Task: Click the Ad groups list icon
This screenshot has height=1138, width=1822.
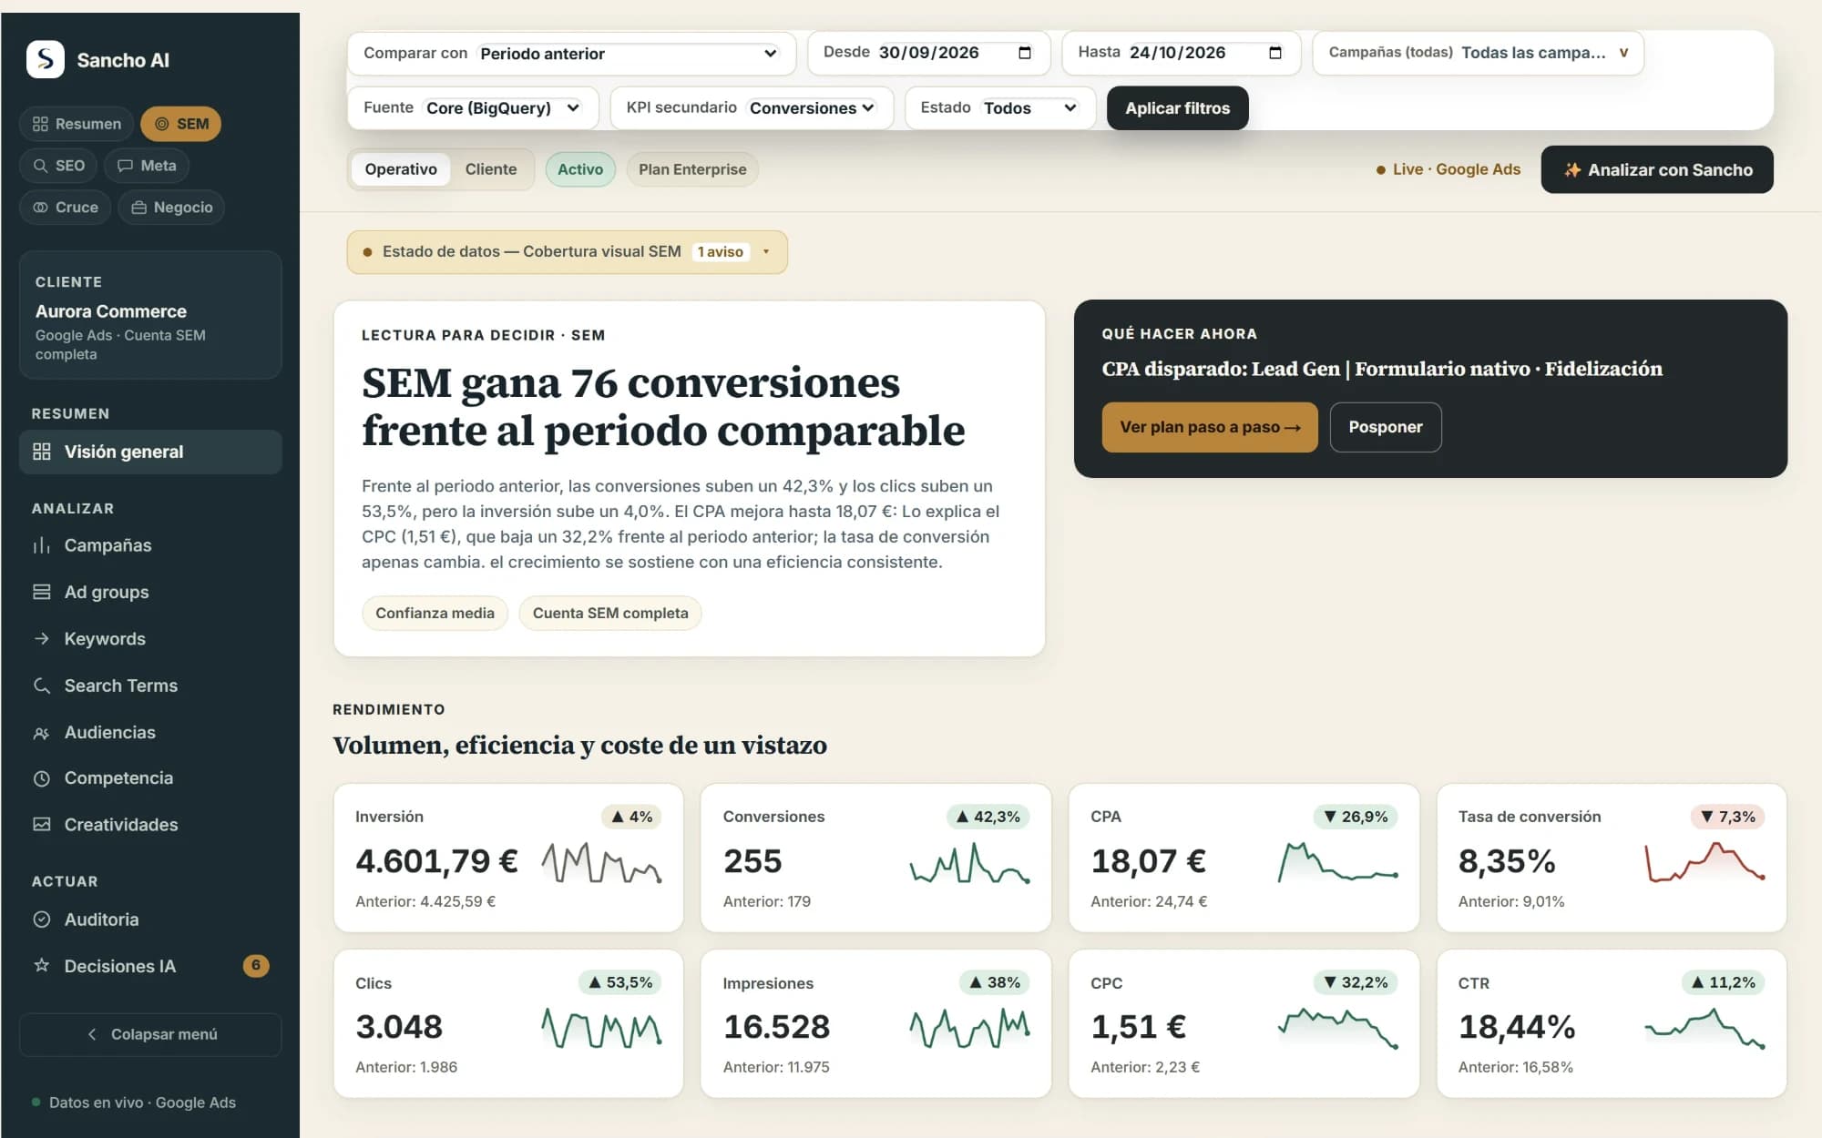Action: [41, 592]
